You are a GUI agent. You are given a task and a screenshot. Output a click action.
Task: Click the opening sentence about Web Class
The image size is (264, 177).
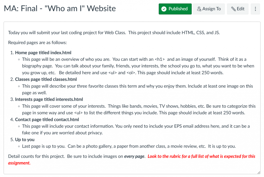(114, 33)
